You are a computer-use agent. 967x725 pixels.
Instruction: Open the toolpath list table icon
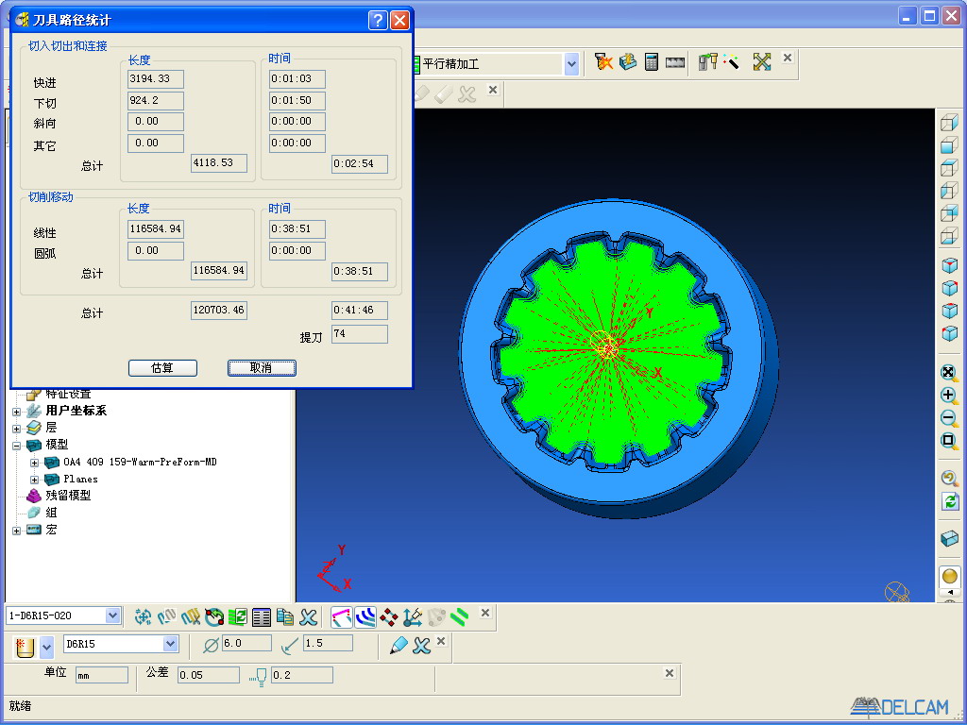(262, 616)
